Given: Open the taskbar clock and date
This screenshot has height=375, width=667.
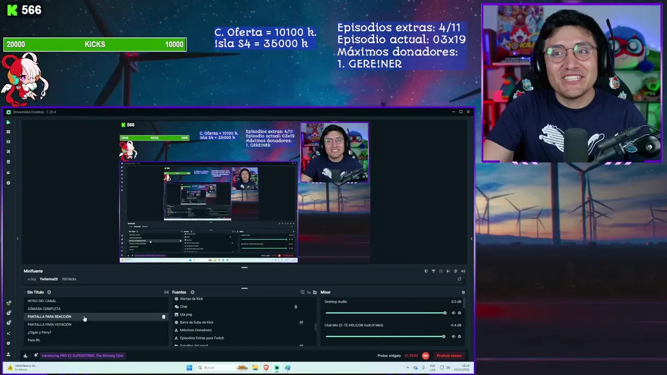Looking at the screenshot, I should [x=463, y=368].
